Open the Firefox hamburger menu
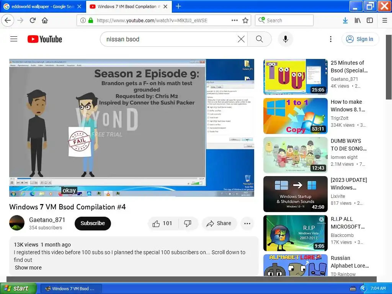 tap(384, 20)
